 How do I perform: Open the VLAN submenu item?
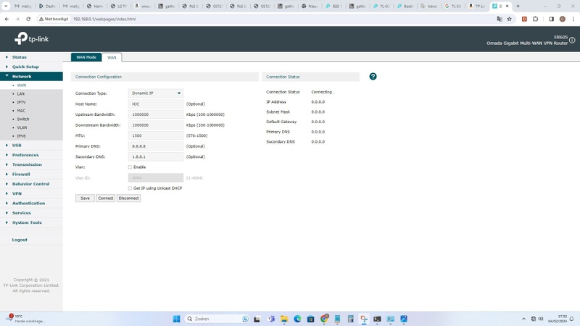point(22,128)
